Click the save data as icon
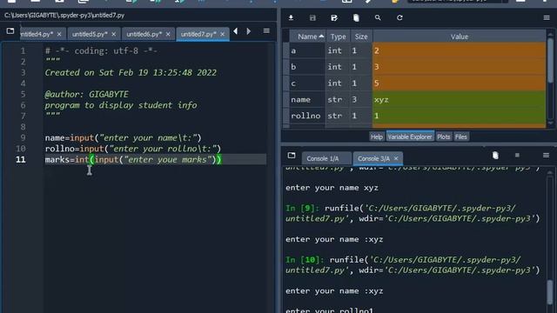The image size is (557, 313). point(334,17)
